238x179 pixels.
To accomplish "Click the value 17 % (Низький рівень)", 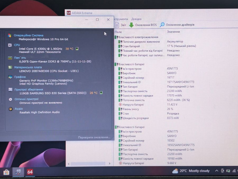I will tap(181, 46).
